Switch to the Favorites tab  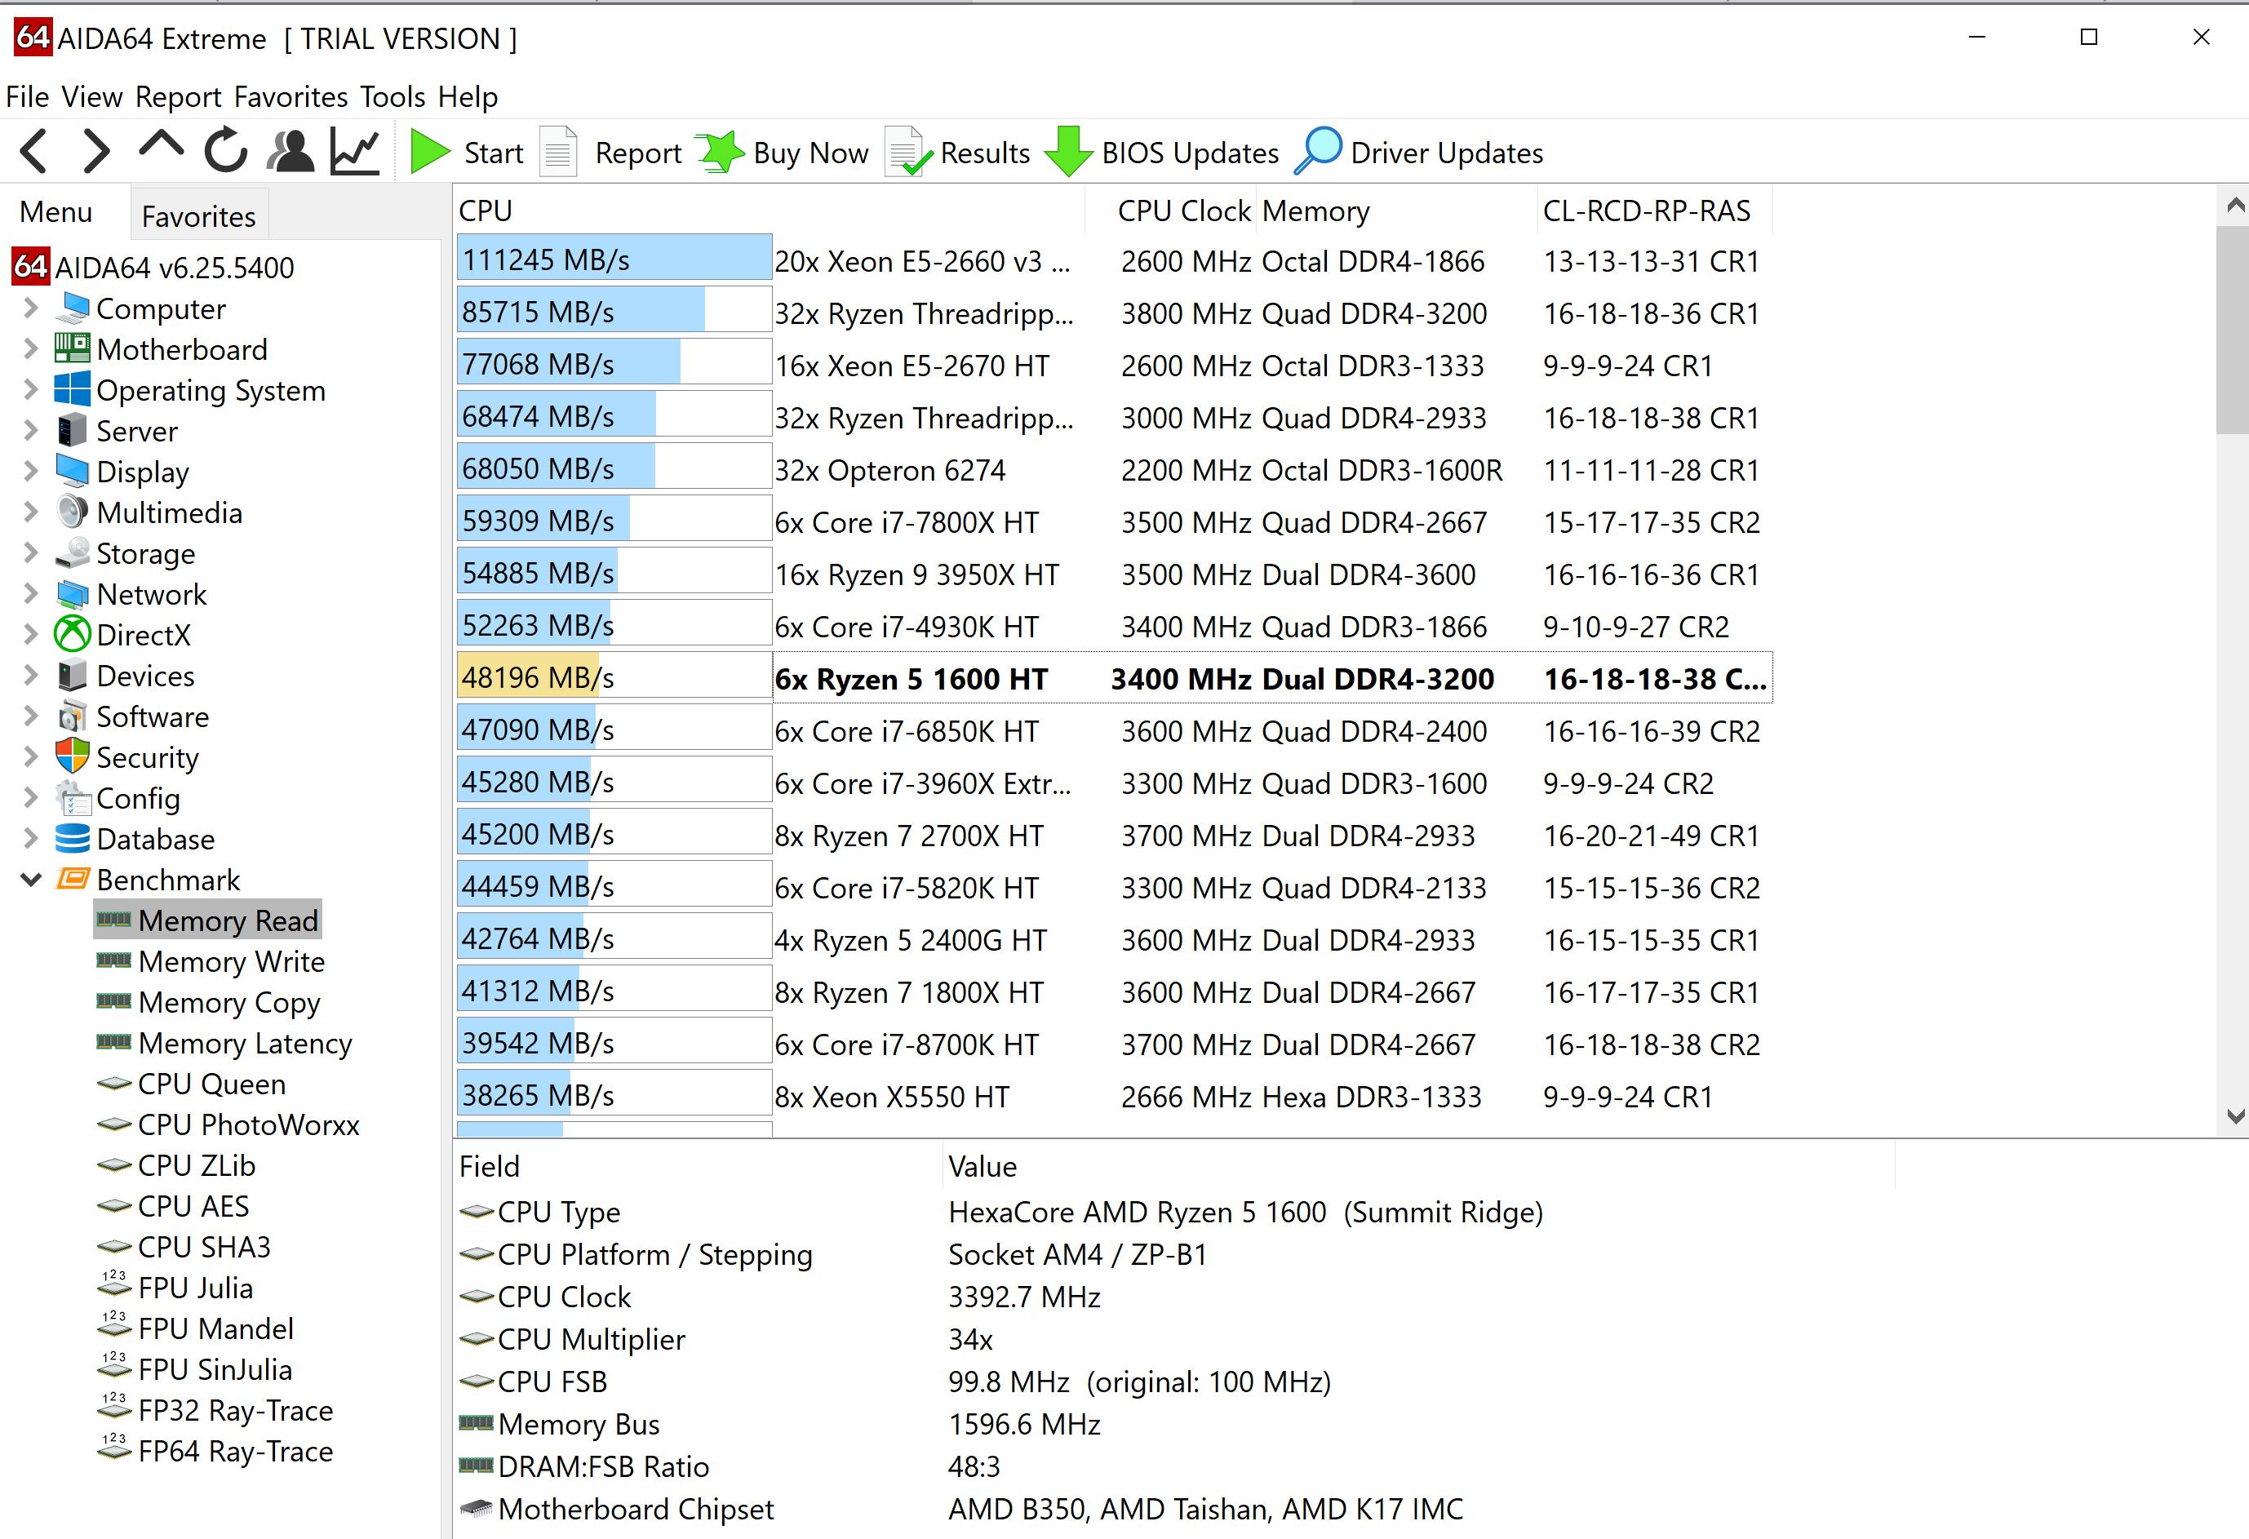point(198,216)
